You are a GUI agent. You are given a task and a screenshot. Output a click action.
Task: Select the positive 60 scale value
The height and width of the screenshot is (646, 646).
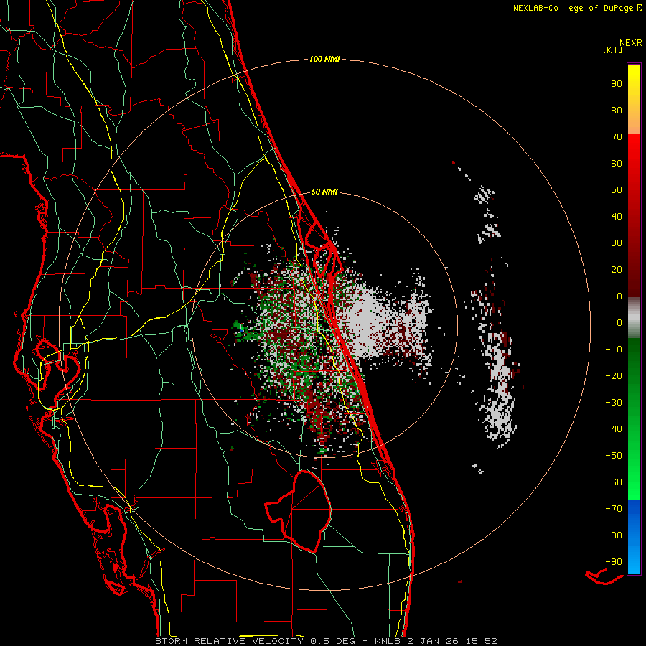click(617, 163)
